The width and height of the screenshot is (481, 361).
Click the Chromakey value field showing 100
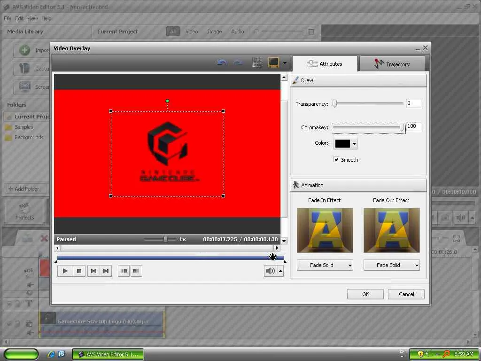click(413, 126)
